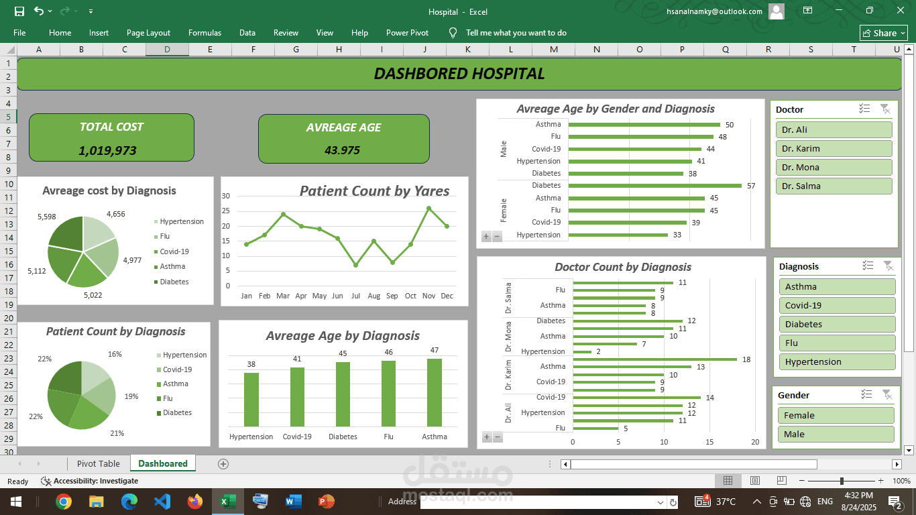
Task: Click the taskbar Address input field
Action: [x=538, y=502]
